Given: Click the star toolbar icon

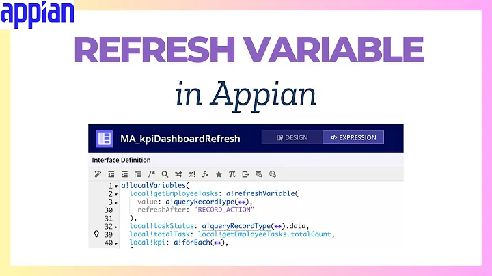Looking at the screenshot, I should coord(219,174).
